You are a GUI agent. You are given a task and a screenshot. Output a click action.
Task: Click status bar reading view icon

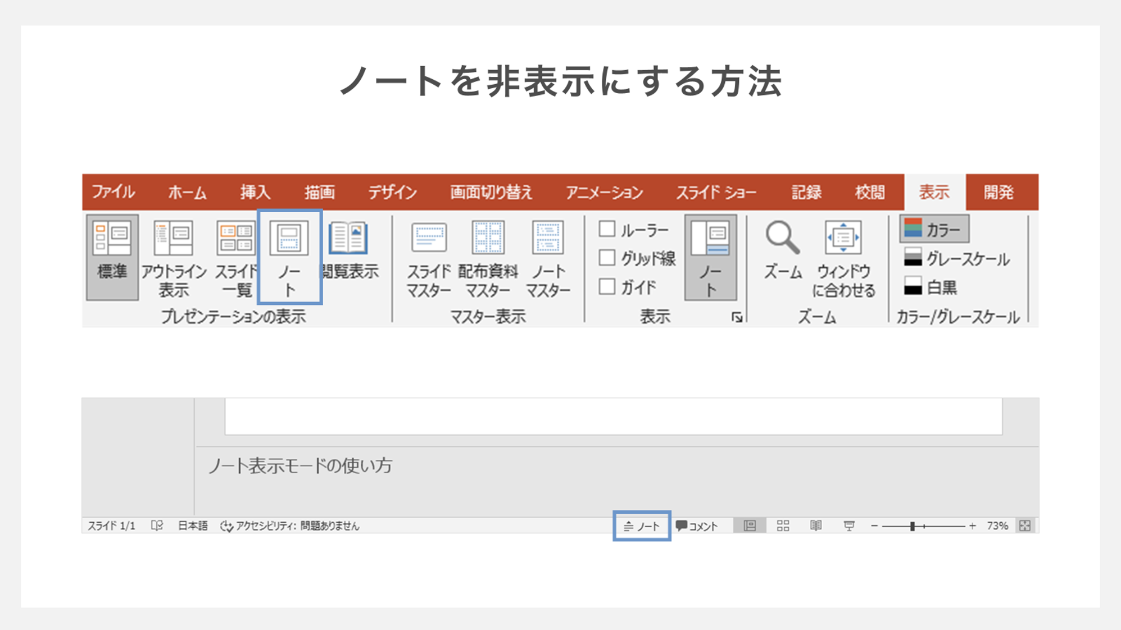(x=816, y=526)
